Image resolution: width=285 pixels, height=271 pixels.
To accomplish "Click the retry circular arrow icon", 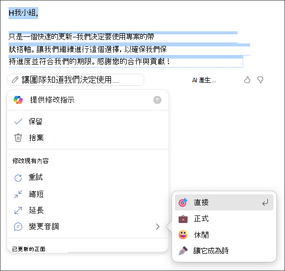I will point(18,178).
